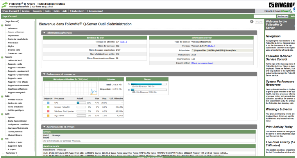Screen dimensions: 297x158
Task: Select Imprimantes in the sidebar tree
Action: point(13,36)
